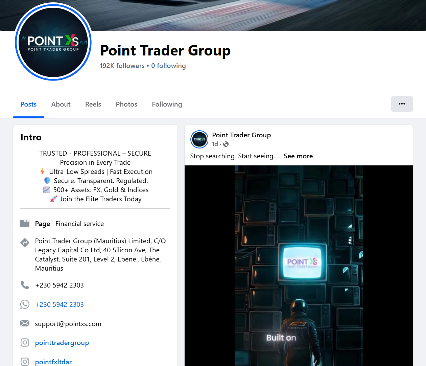
Task: Open the About tab
Action: pos(61,104)
